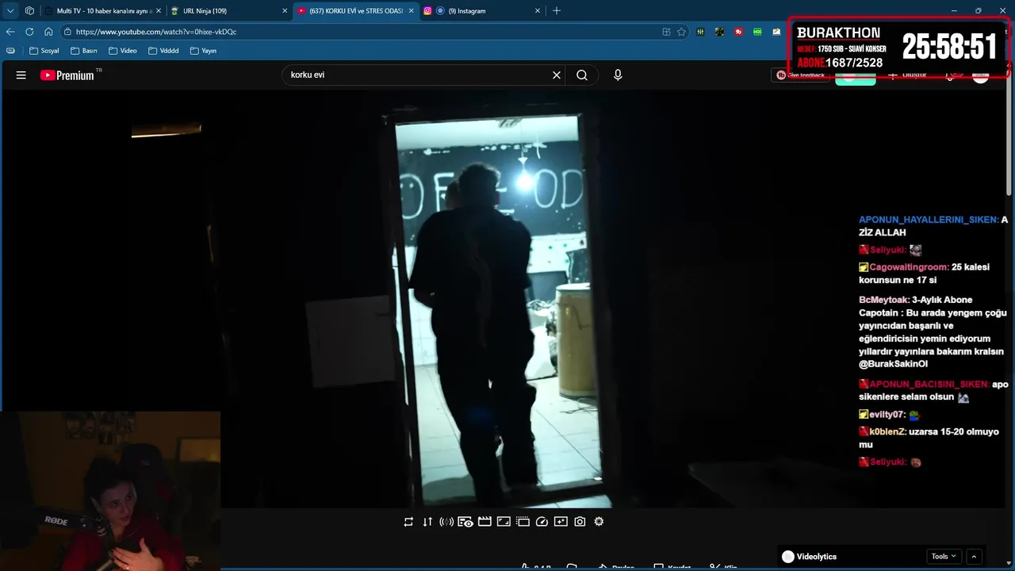Screen dimensions: 1015x571
Task: Click the @BurakSakinOl mention in chat
Action: (x=893, y=364)
